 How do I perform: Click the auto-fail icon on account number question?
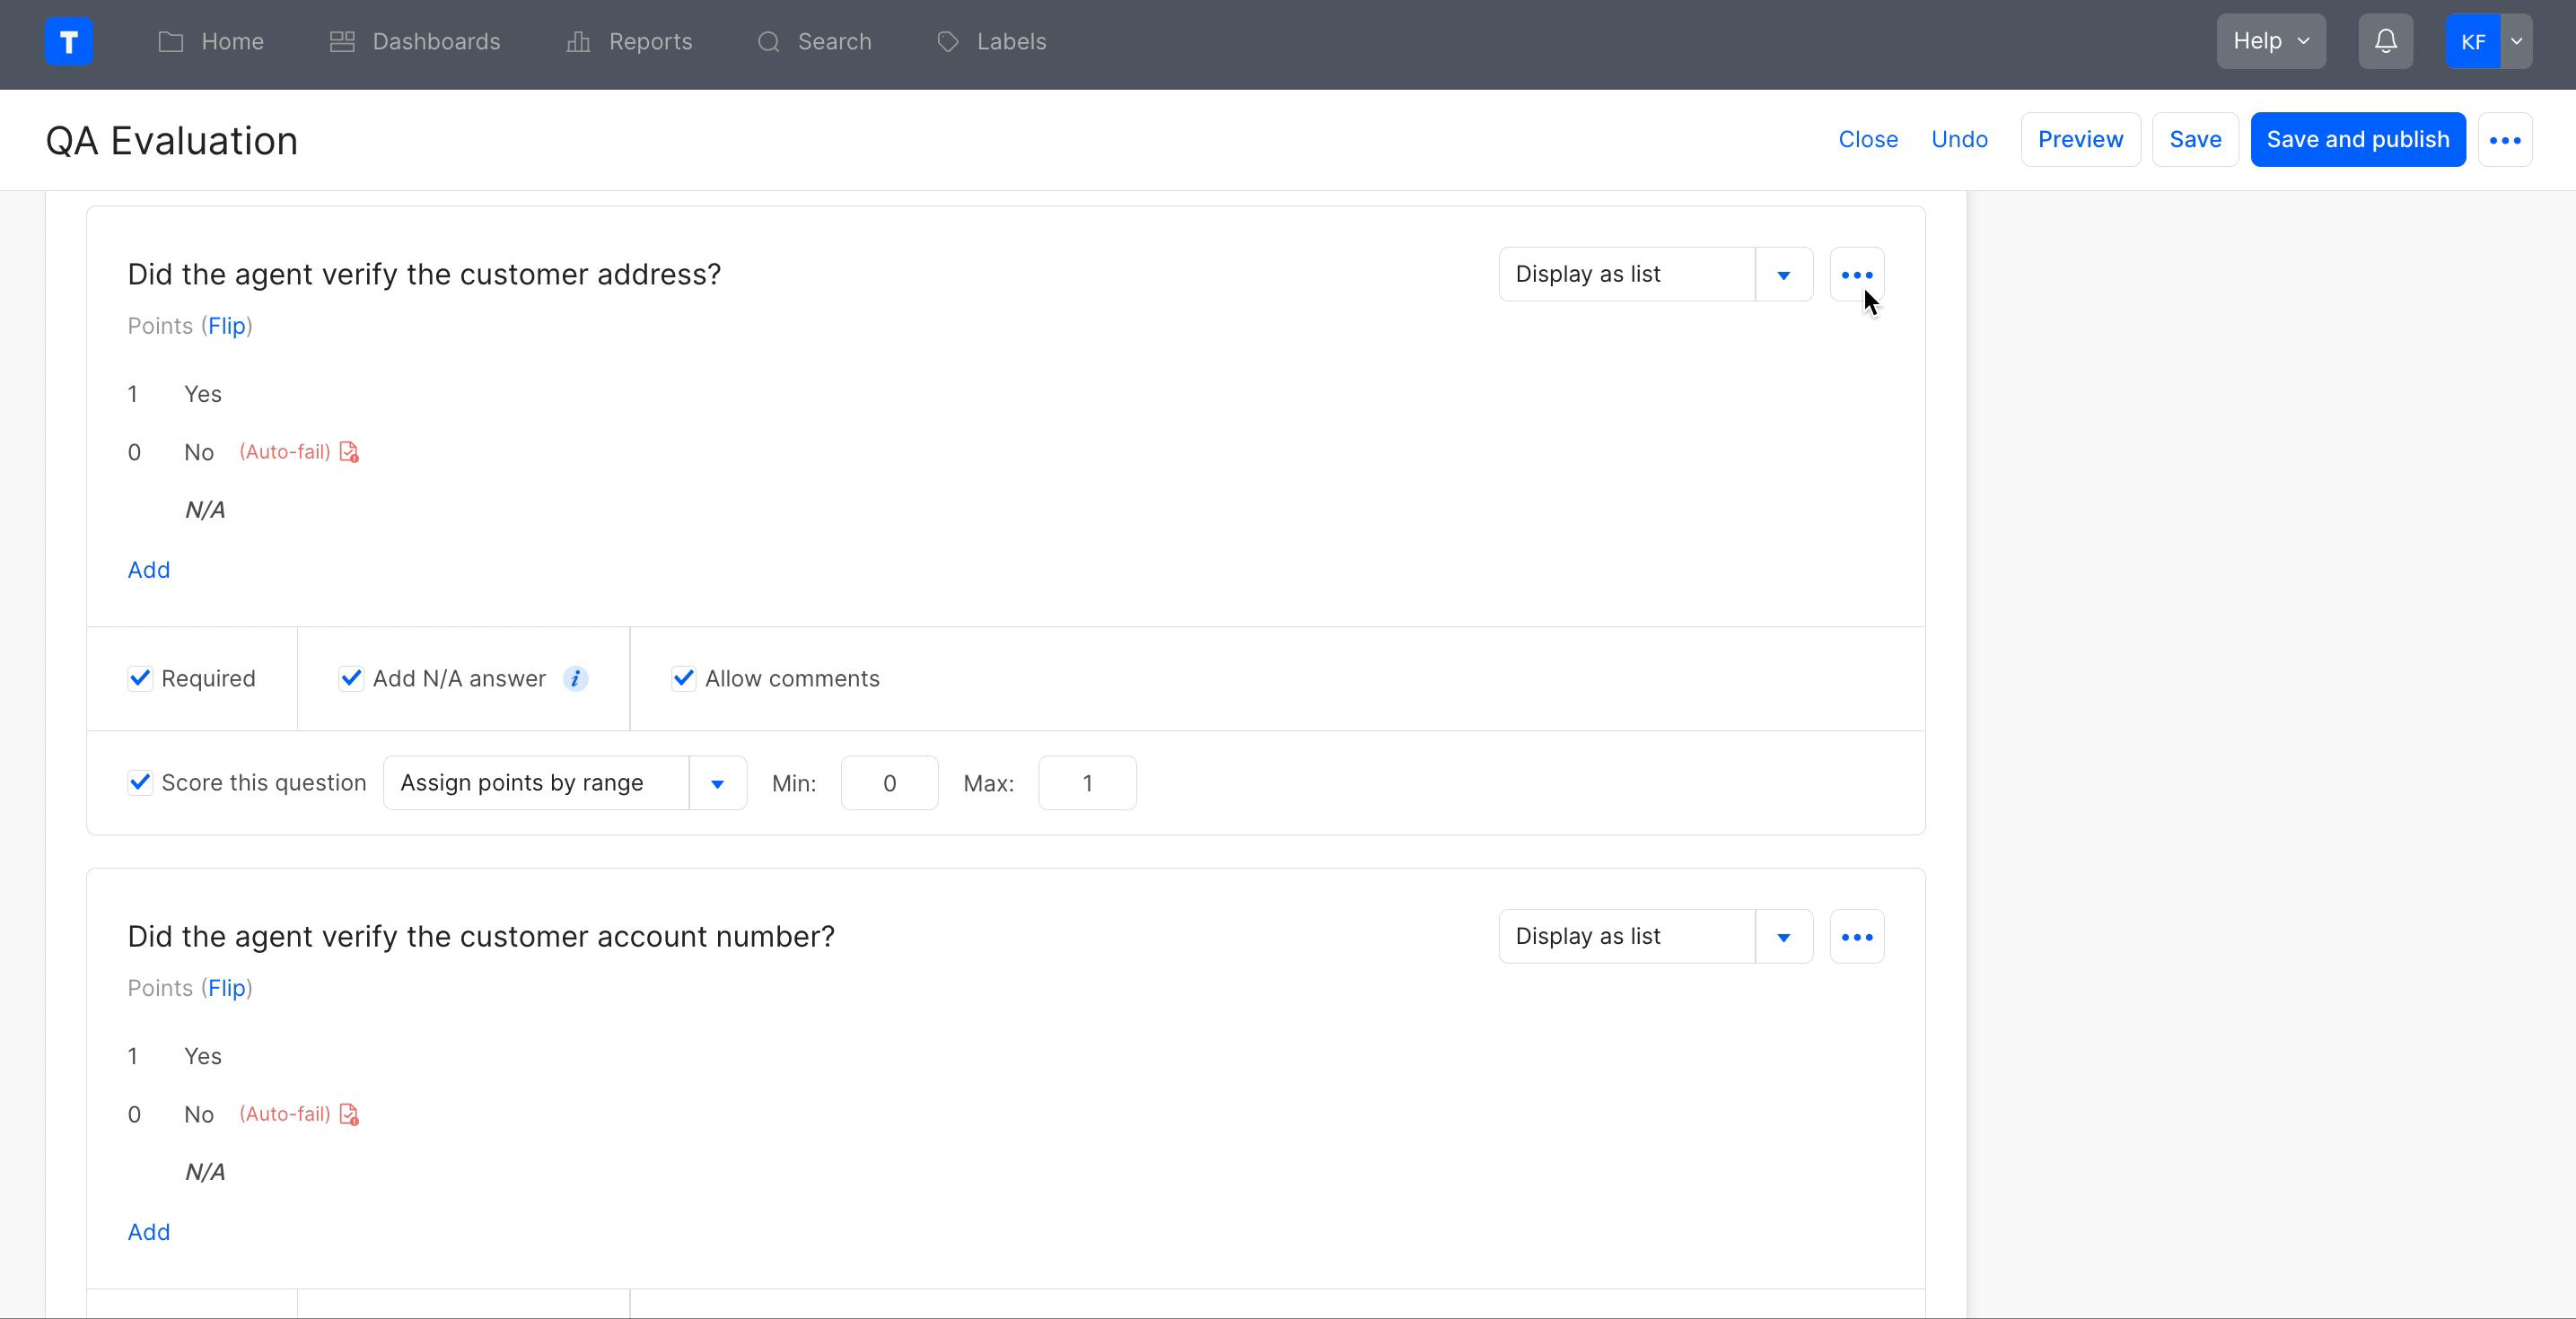349,1114
